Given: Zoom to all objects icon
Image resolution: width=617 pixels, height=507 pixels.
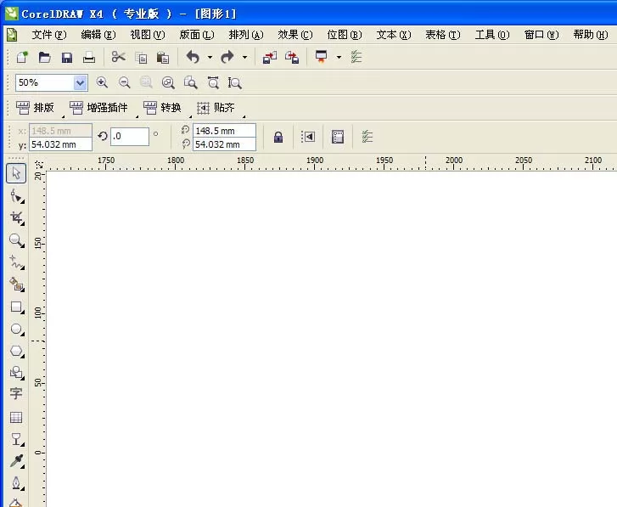Looking at the screenshot, I should pos(168,82).
